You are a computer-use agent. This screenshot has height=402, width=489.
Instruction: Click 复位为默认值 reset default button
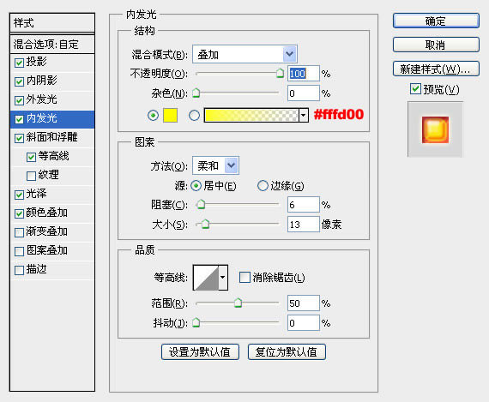point(287,351)
